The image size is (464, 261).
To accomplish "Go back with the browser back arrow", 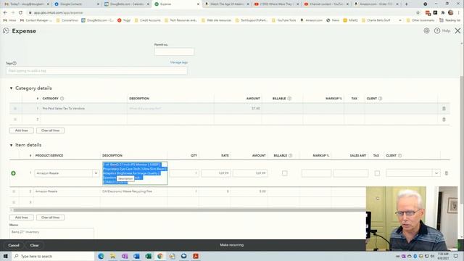I will pos(5,13).
